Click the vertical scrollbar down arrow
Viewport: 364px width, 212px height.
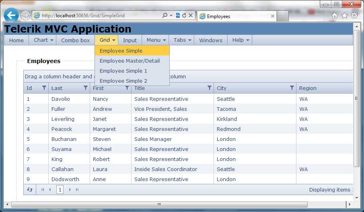coord(357,198)
